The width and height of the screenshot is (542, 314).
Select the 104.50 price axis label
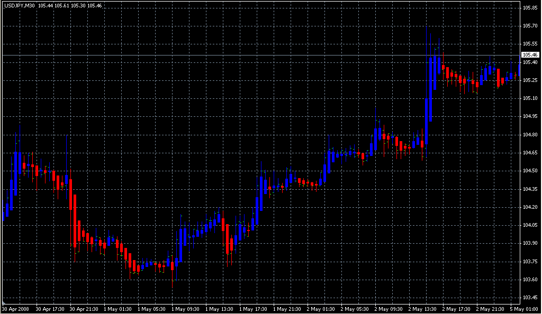(x=530, y=171)
